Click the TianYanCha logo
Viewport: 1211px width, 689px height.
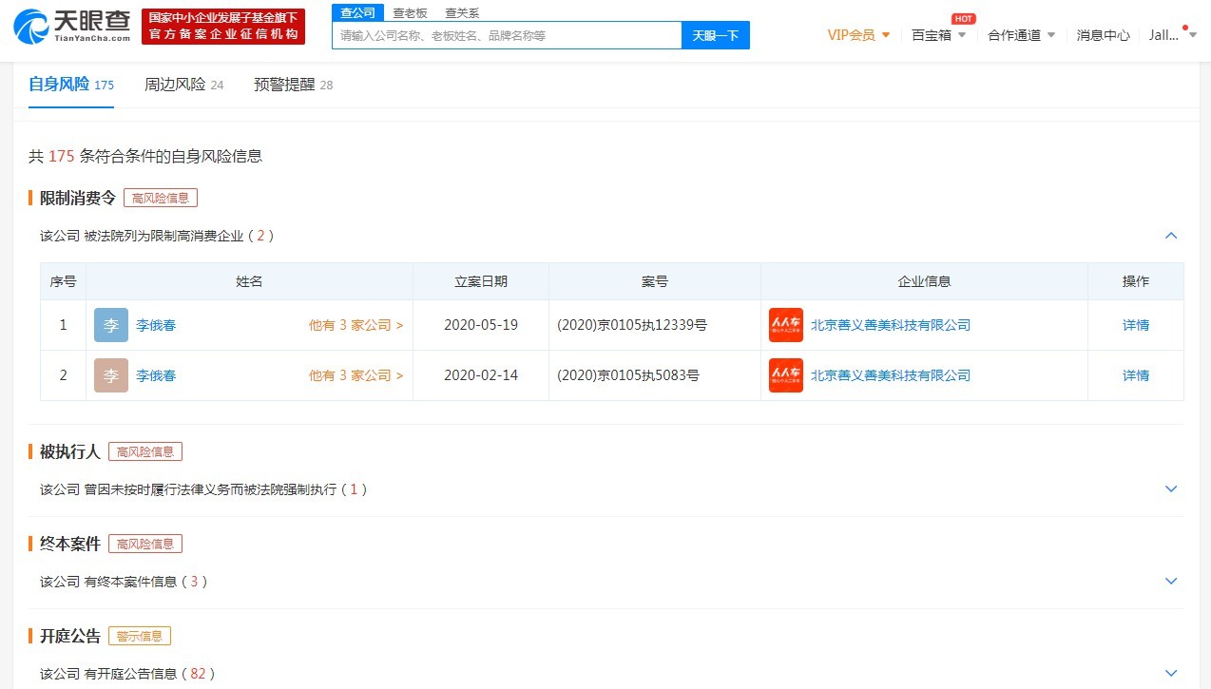[71, 27]
